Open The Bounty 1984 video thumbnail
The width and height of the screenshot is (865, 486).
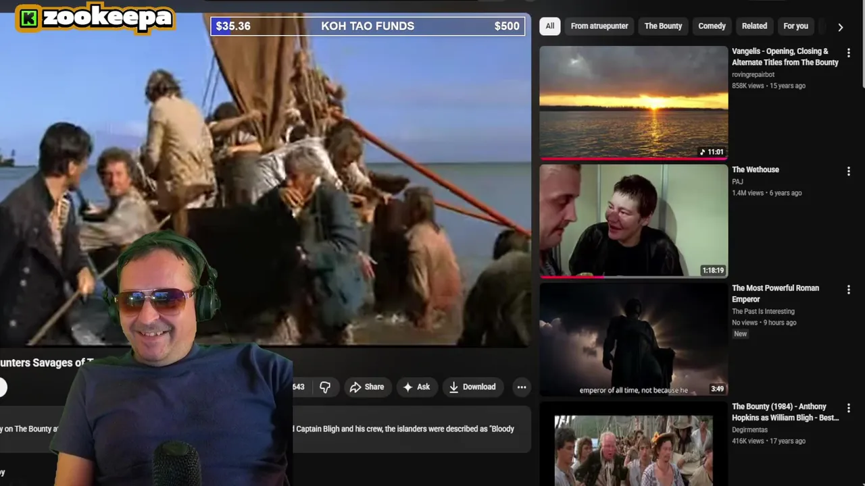633,443
